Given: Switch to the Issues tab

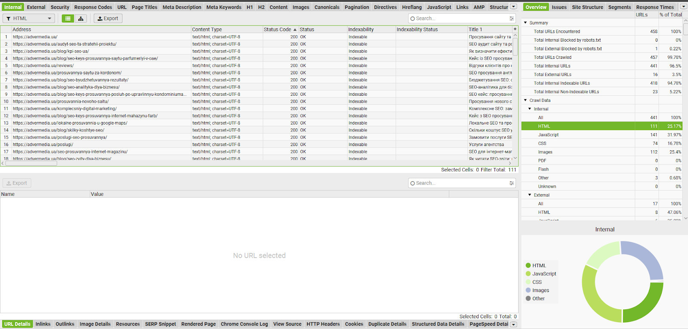Looking at the screenshot, I should coord(559,7).
